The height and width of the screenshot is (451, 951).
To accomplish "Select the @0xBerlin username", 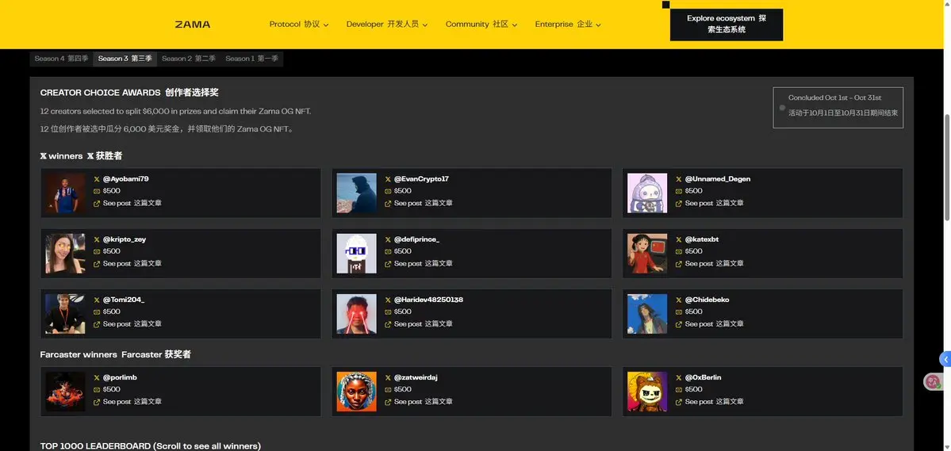I will pos(703,377).
